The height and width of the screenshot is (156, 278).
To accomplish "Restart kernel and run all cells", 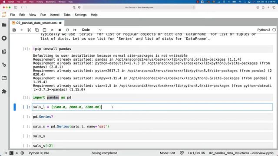I will pos(75,30).
